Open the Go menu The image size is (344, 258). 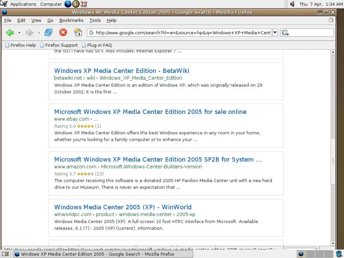coord(50,20)
